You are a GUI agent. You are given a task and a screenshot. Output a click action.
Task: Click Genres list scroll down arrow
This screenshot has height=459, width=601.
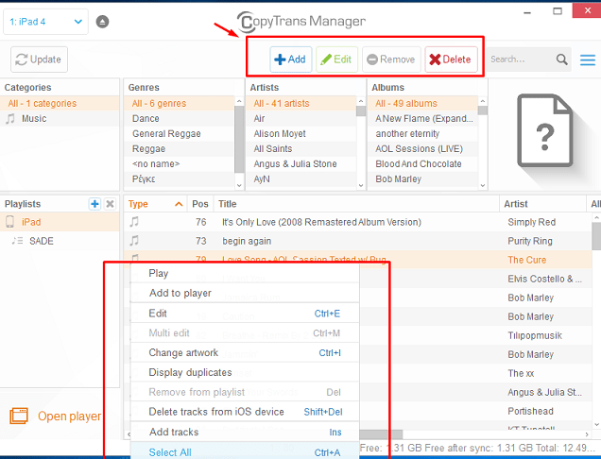click(x=239, y=185)
